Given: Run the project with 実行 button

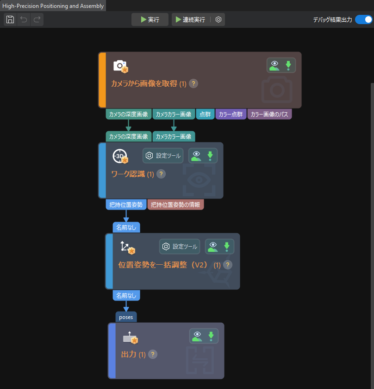Looking at the screenshot, I should (150, 19).
